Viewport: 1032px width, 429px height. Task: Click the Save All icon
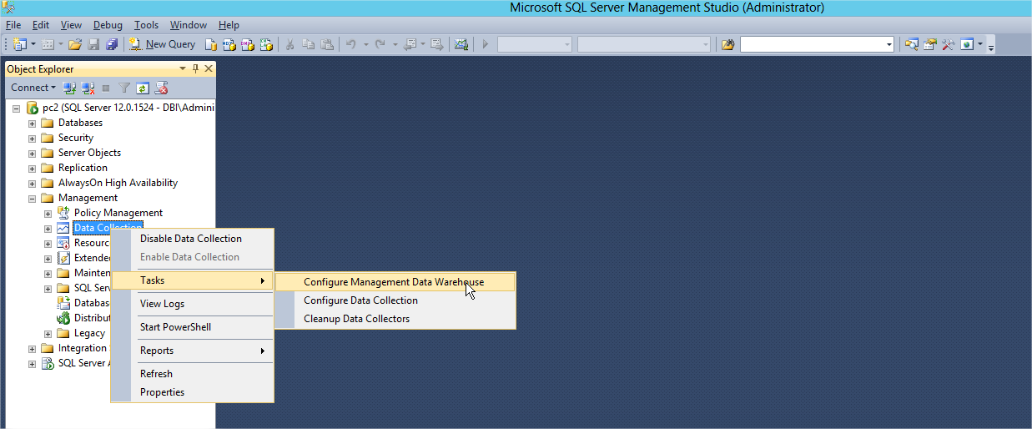coord(112,44)
